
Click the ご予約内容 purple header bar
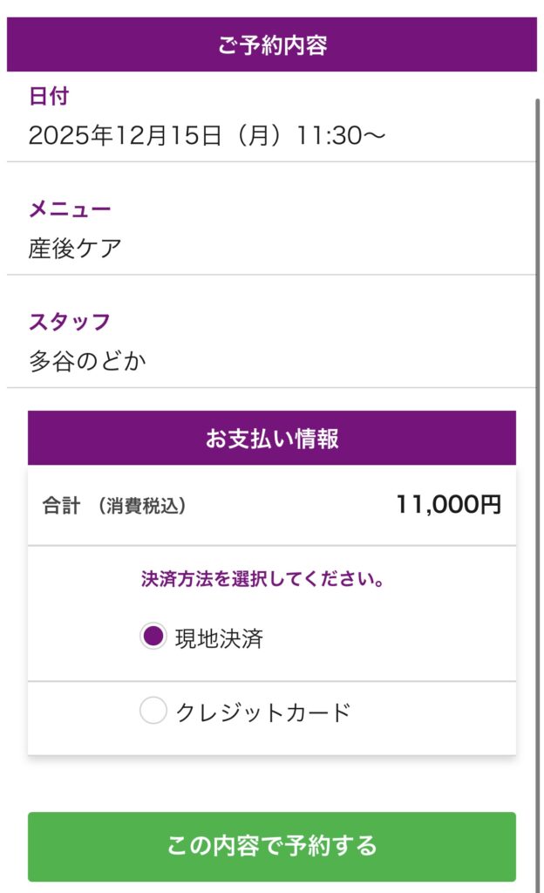[272, 44]
